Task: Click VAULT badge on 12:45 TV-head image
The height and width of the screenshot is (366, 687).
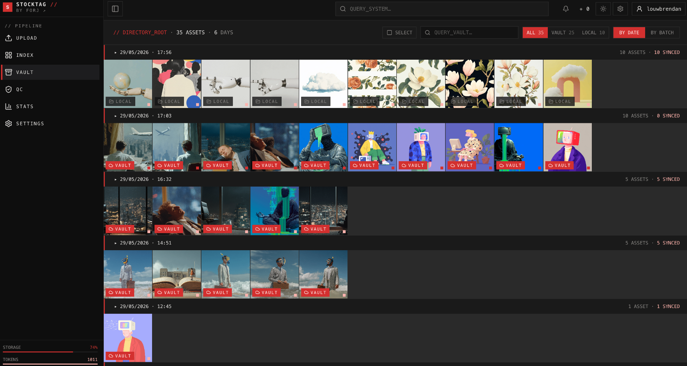Action: pos(120,356)
